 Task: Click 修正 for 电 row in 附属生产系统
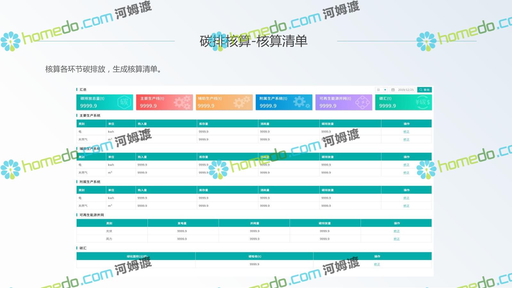pyautogui.click(x=406, y=198)
